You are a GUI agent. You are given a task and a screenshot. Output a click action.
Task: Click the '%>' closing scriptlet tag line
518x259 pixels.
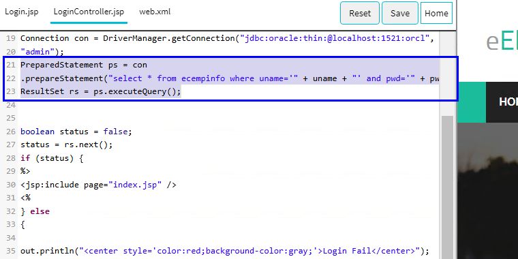click(25, 171)
